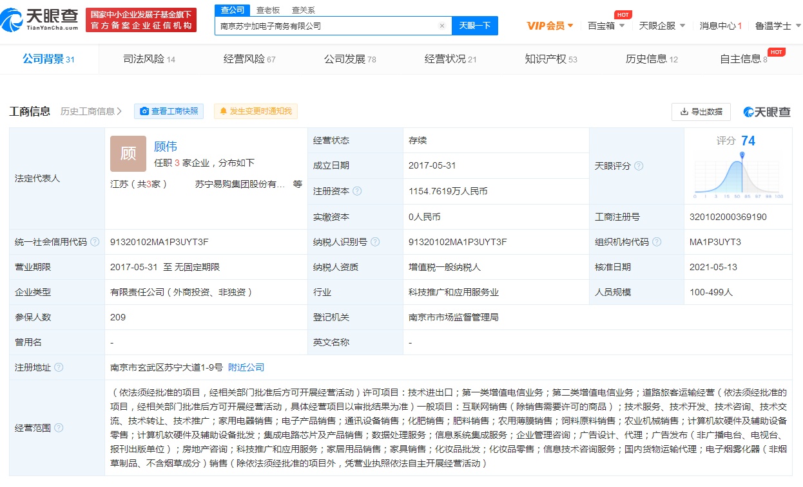Open the 自主信息 section tab

[744, 59]
